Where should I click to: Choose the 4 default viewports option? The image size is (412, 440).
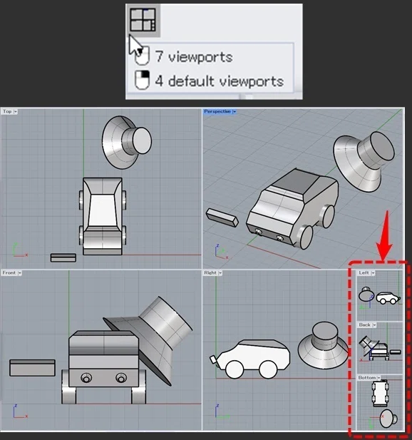[209, 81]
